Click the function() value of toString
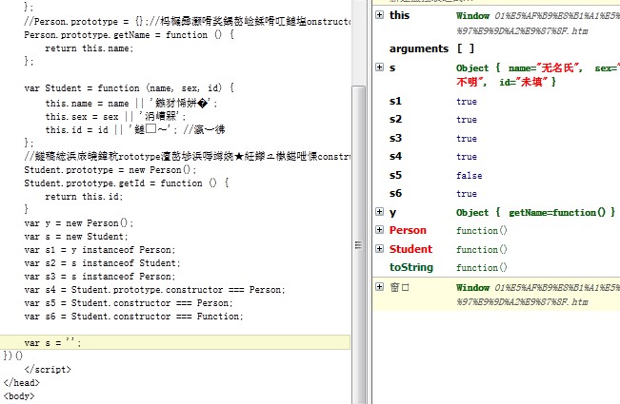Screen dimensions: 620x404 click(x=481, y=267)
